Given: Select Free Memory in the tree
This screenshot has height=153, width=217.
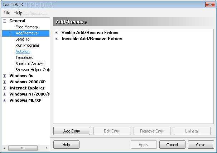Looking at the screenshot, I should coord(27,27).
